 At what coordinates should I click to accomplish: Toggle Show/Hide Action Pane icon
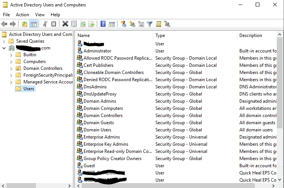pos(112,24)
